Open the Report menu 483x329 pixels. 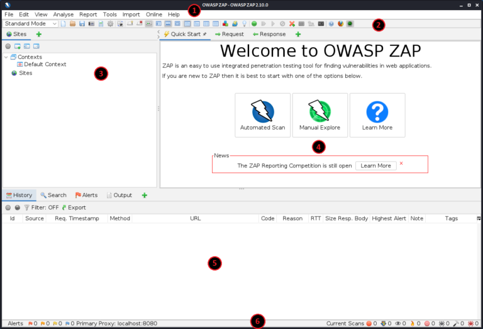(x=88, y=14)
